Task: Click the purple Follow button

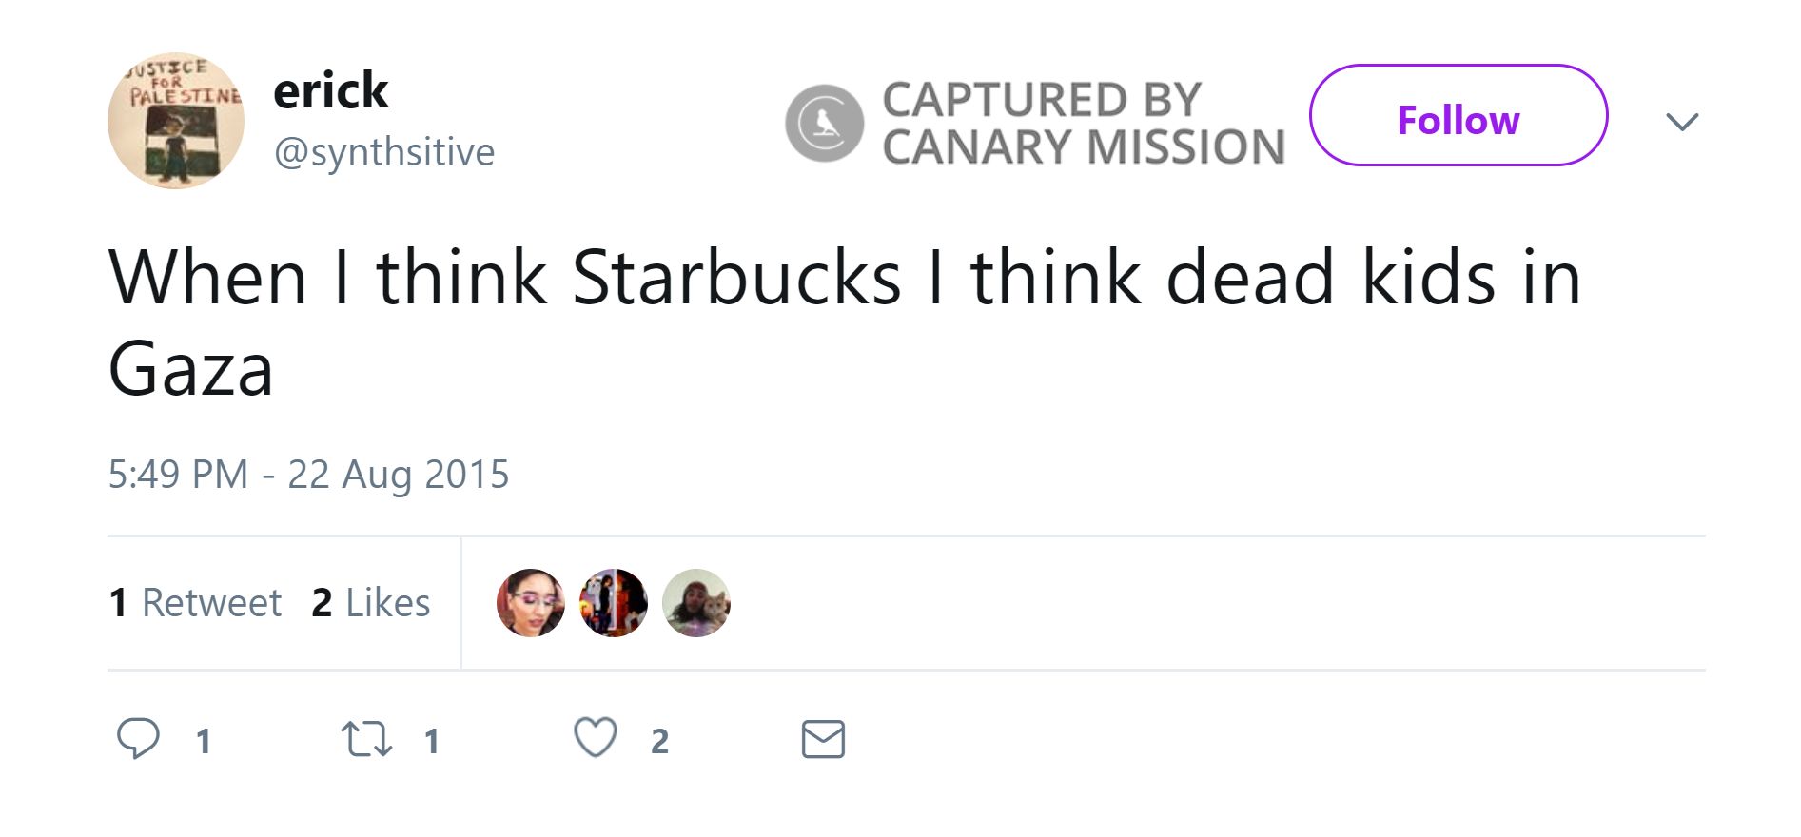Action: 1458,116
